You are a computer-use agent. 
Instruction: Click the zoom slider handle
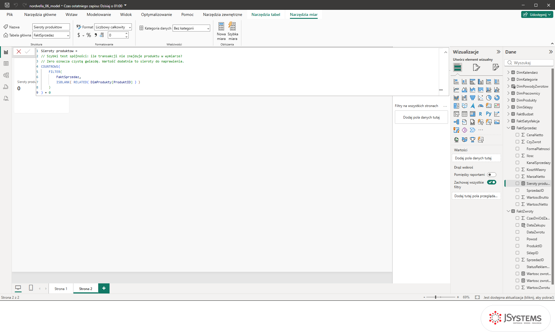coord(436,297)
